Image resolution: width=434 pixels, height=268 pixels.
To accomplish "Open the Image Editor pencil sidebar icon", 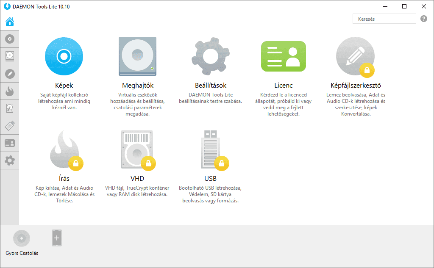I will point(10,74).
